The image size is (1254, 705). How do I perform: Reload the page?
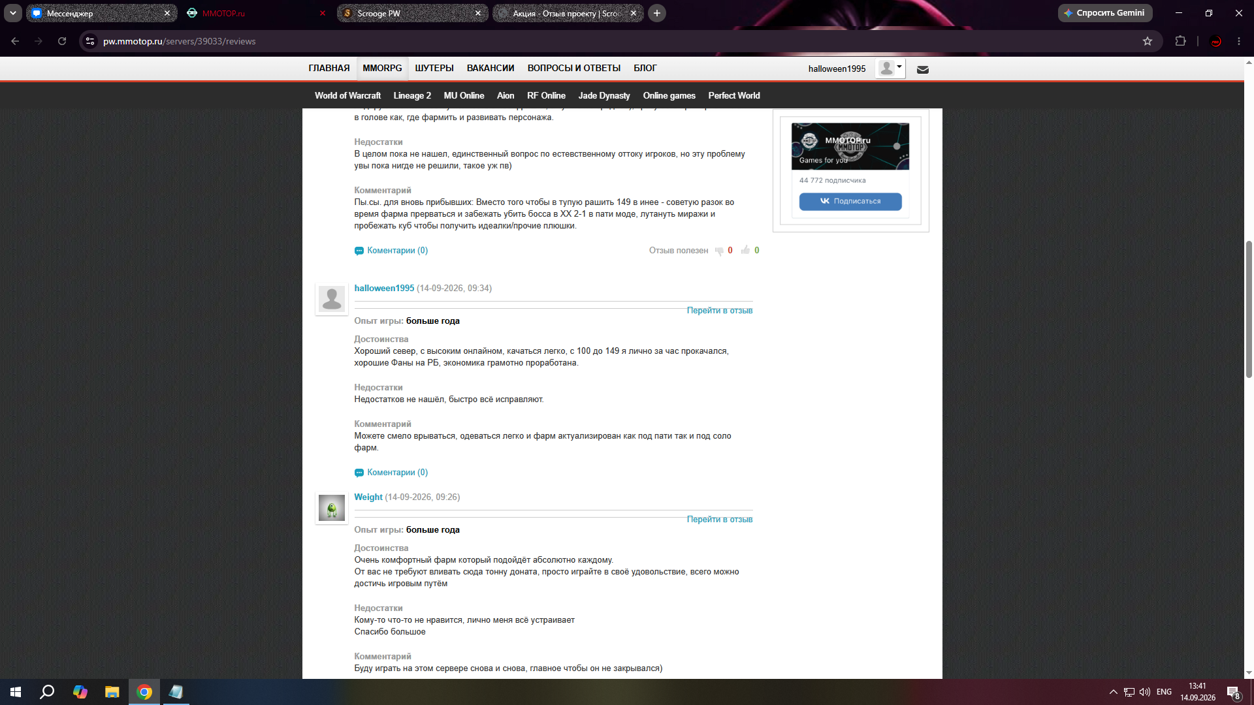coord(62,41)
